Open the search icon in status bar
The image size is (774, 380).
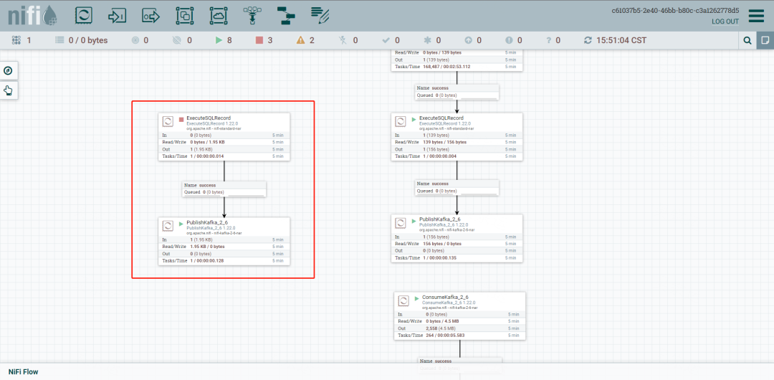(x=747, y=41)
